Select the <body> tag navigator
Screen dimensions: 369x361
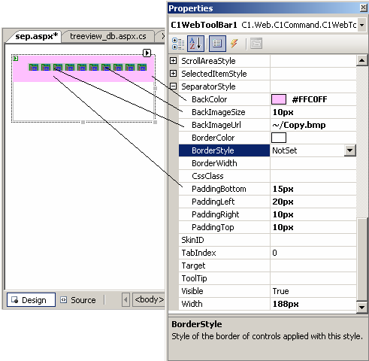click(149, 299)
